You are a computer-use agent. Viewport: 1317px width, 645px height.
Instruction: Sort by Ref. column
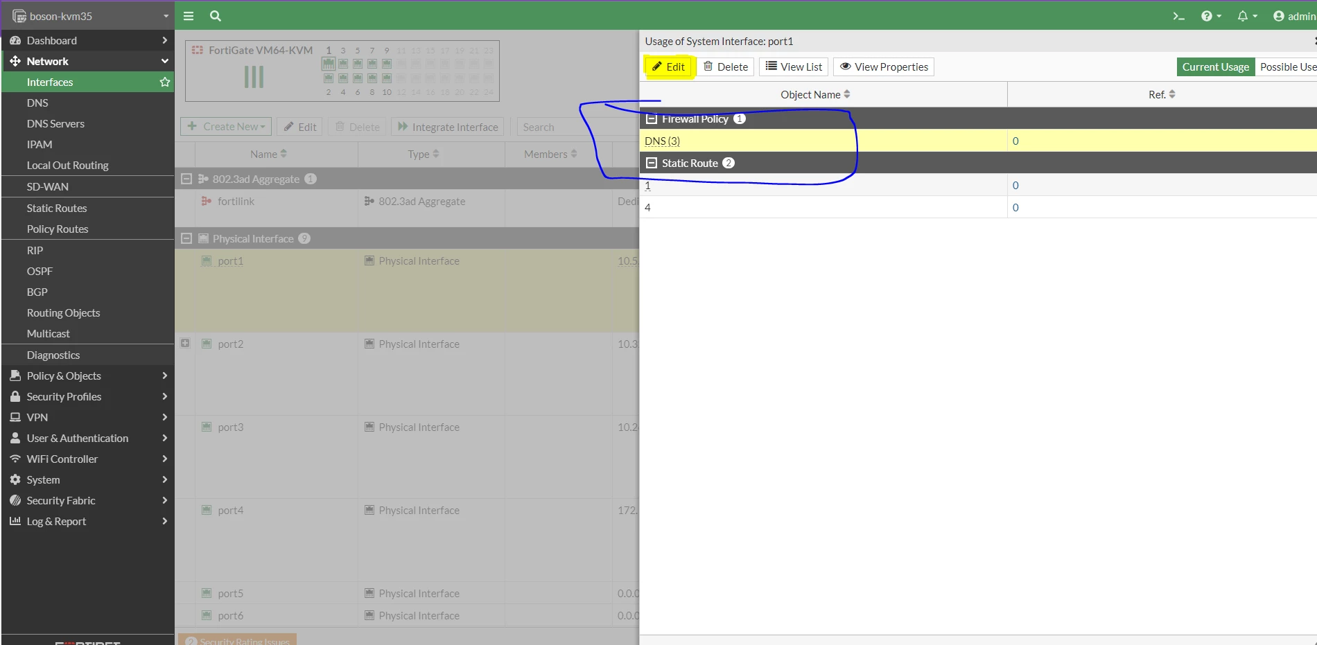(x=1162, y=94)
